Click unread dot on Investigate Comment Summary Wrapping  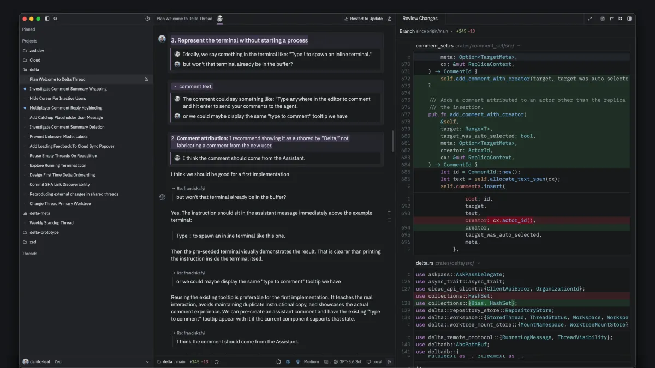25,89
